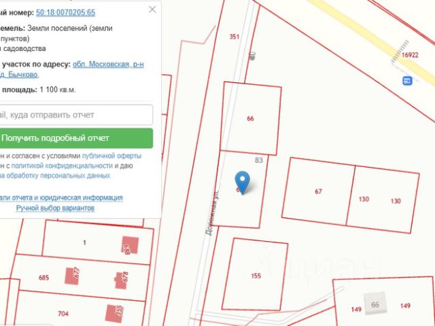The width and height of the screenshot is (435, 326).
Task: Click the 1 100 кв.м. area value
Action: [x=57, y=90]
